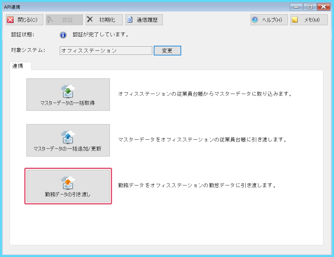Click the 初期化 button label
Screen dimensions: 334x257
(x=107, y=20)
